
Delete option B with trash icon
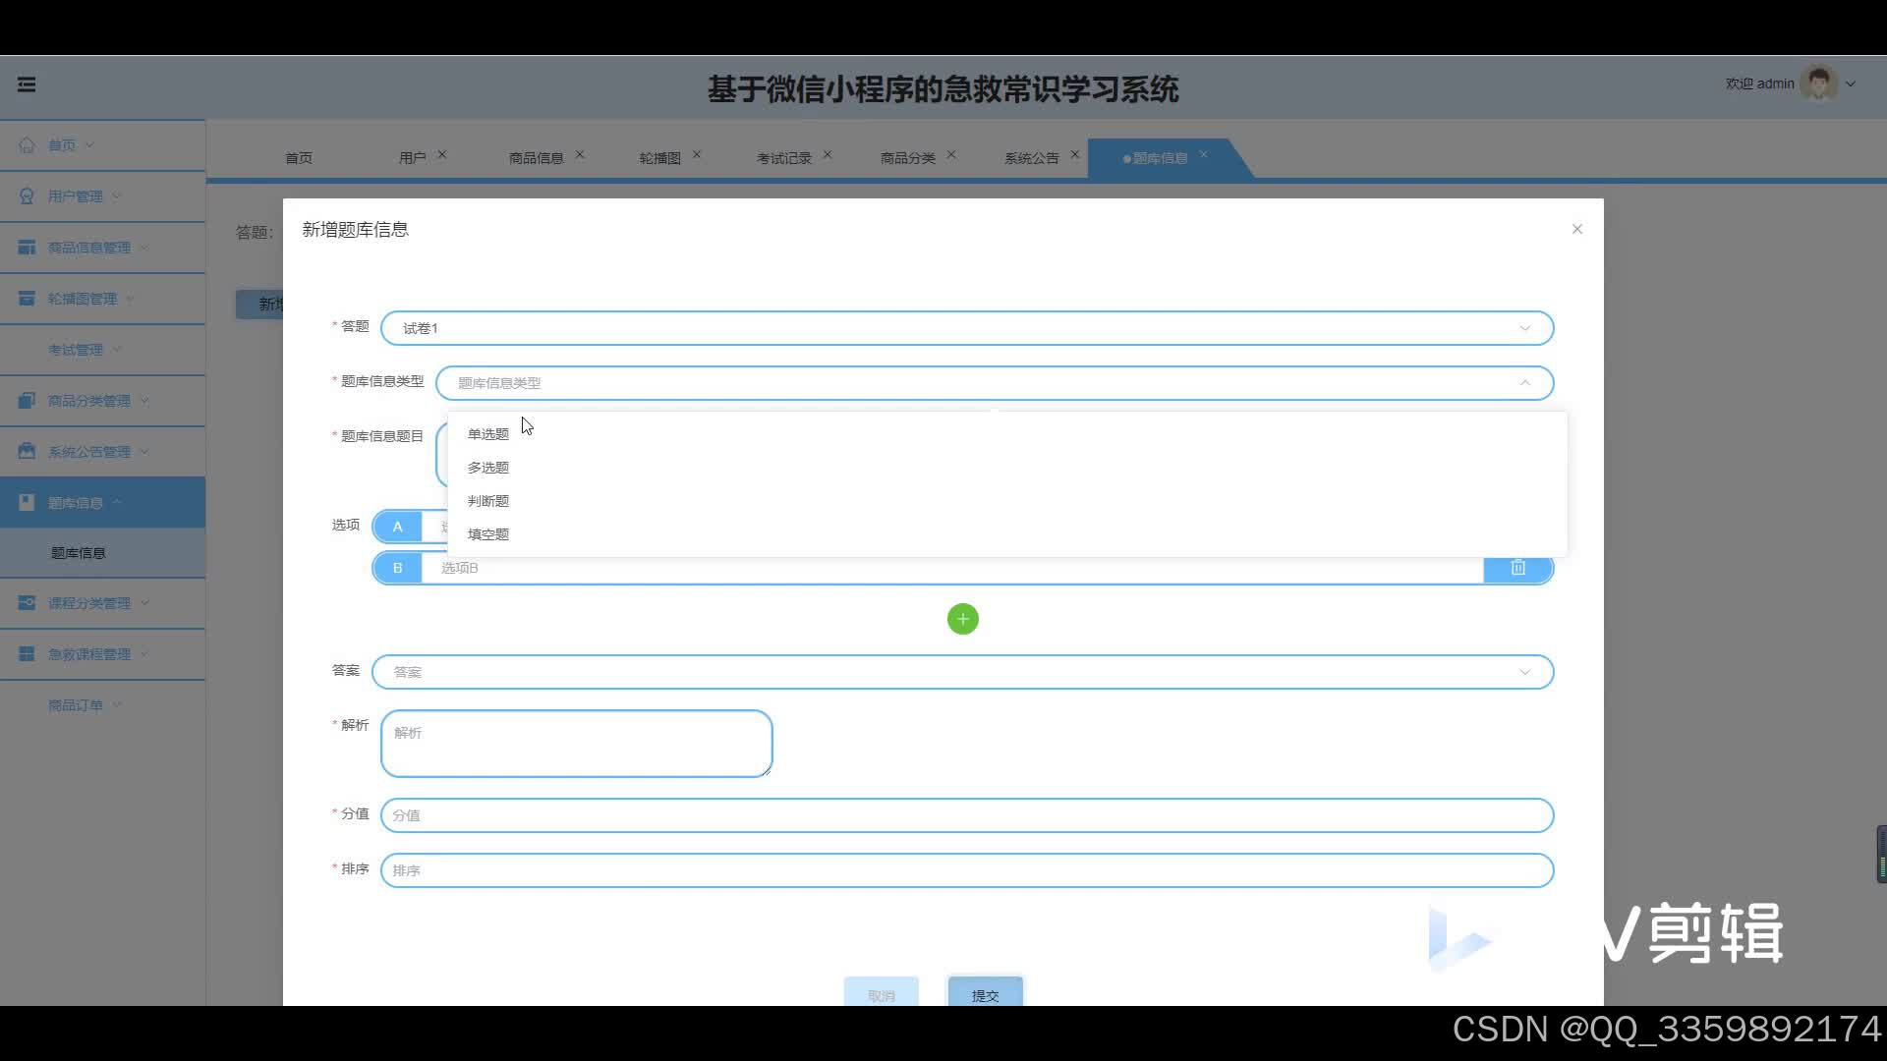1517,568
